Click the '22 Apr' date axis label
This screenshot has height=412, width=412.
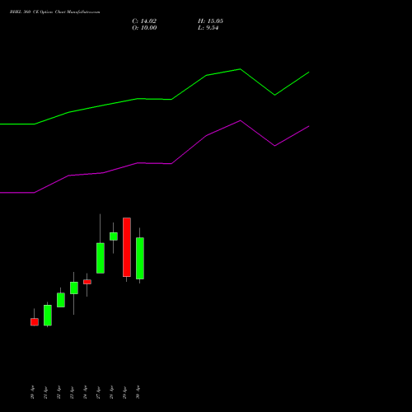[59, 392]
